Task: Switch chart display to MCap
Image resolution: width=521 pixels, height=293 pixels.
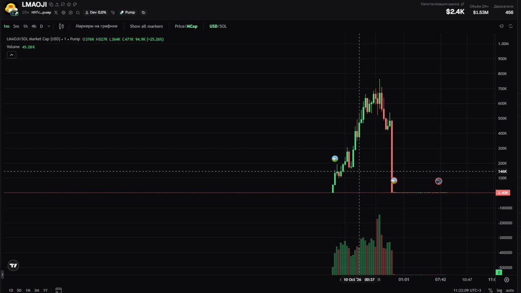Action: pyautogui.click(x=192, y=26)
